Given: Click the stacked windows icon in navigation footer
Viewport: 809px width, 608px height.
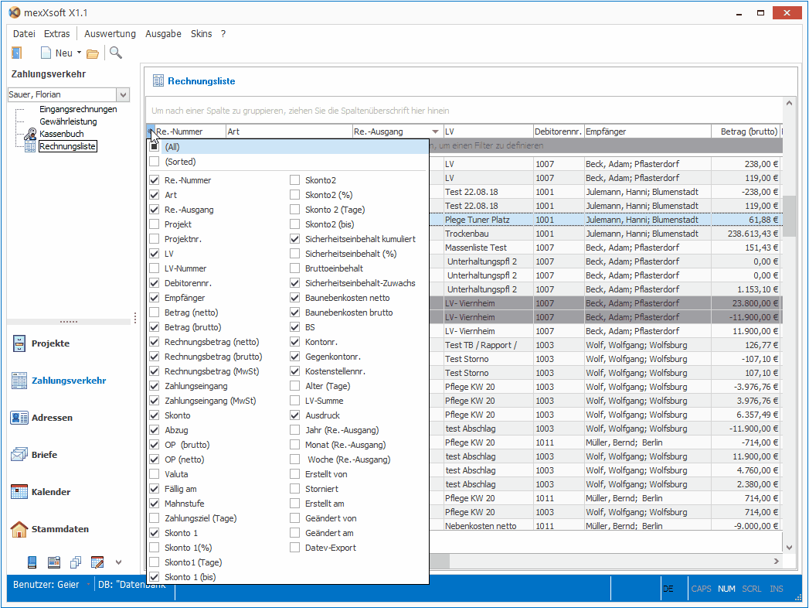Looking at the screenshot, I should coord(76,562).
